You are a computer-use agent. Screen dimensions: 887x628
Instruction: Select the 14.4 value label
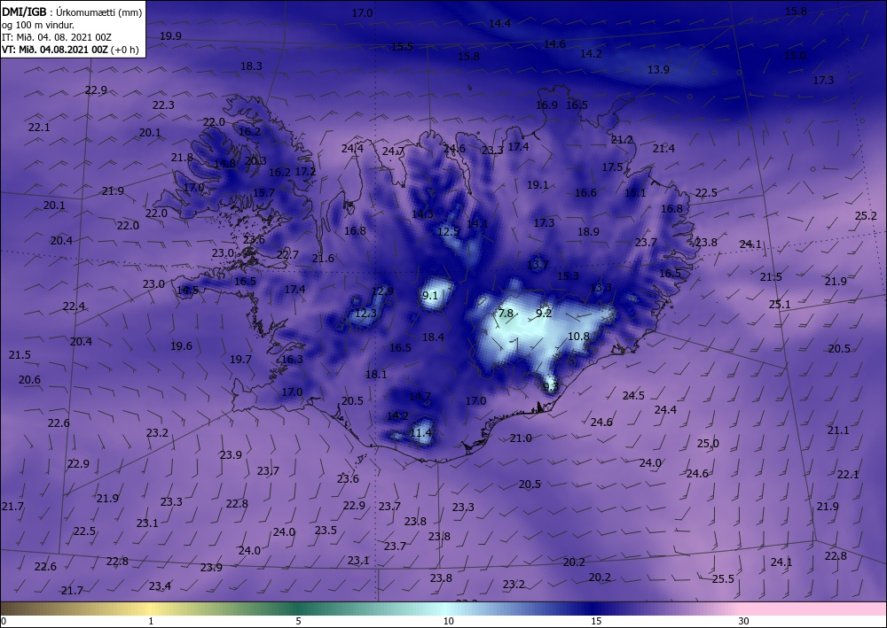499,23
